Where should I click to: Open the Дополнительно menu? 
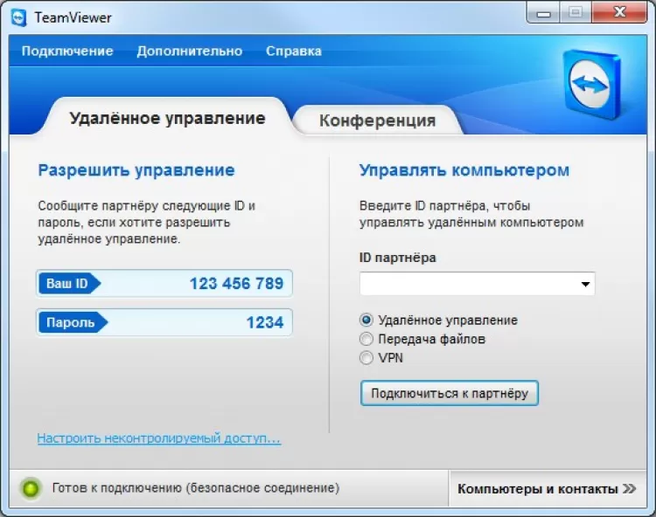pyautogui.click(x=190, y=51)
